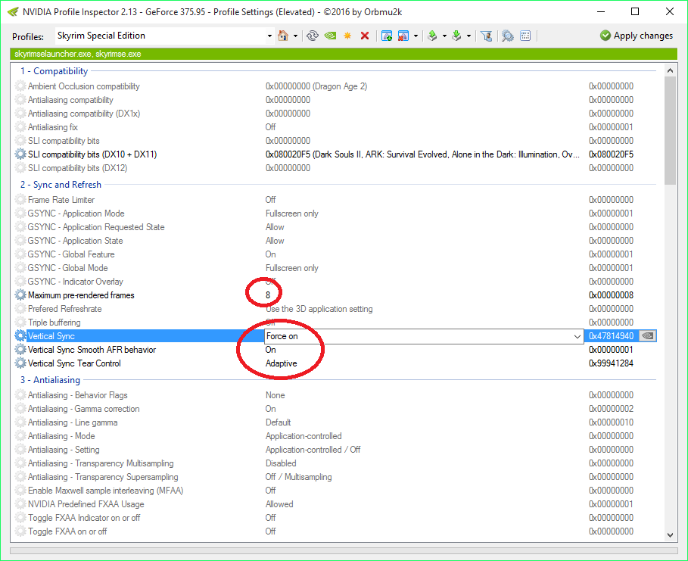Image resolution: width=688 pixels, height=561 pixels.
Task: Start the magnifier gear scan icon
Action: click(508, 36)
